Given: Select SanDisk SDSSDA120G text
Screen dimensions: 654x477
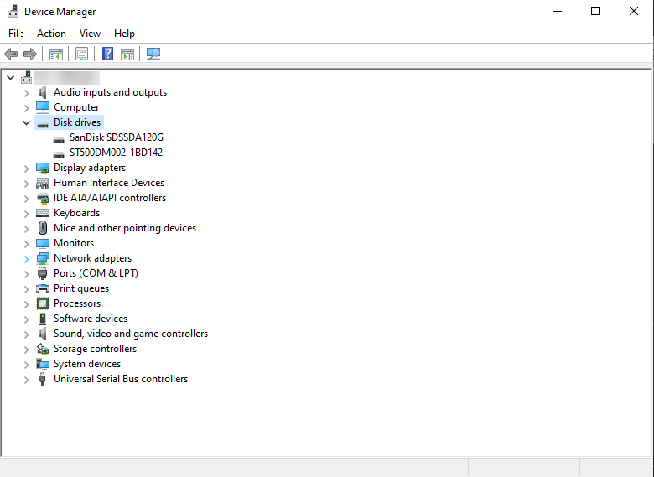Looking at the screenshot, I should (x=117, y=137).
